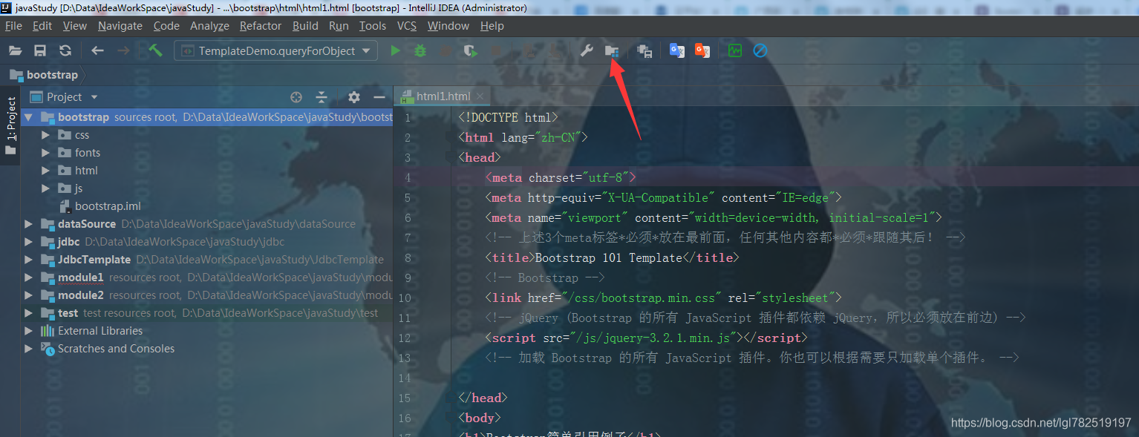Open the Code menu
The height and width of the screenshot is (437, 1139).
166,26
